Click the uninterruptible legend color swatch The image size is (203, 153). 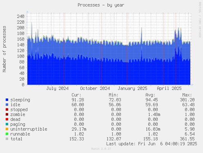[x=7, y=129]
